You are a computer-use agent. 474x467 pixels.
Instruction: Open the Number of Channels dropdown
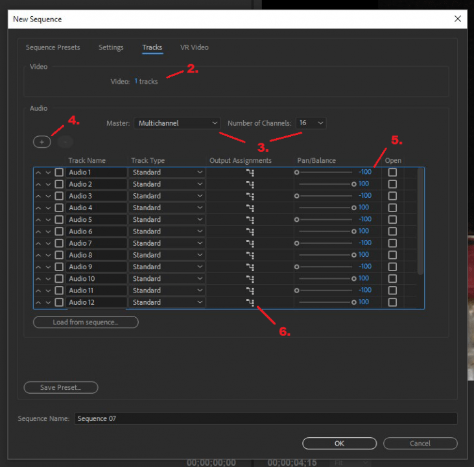coord(311,123)
